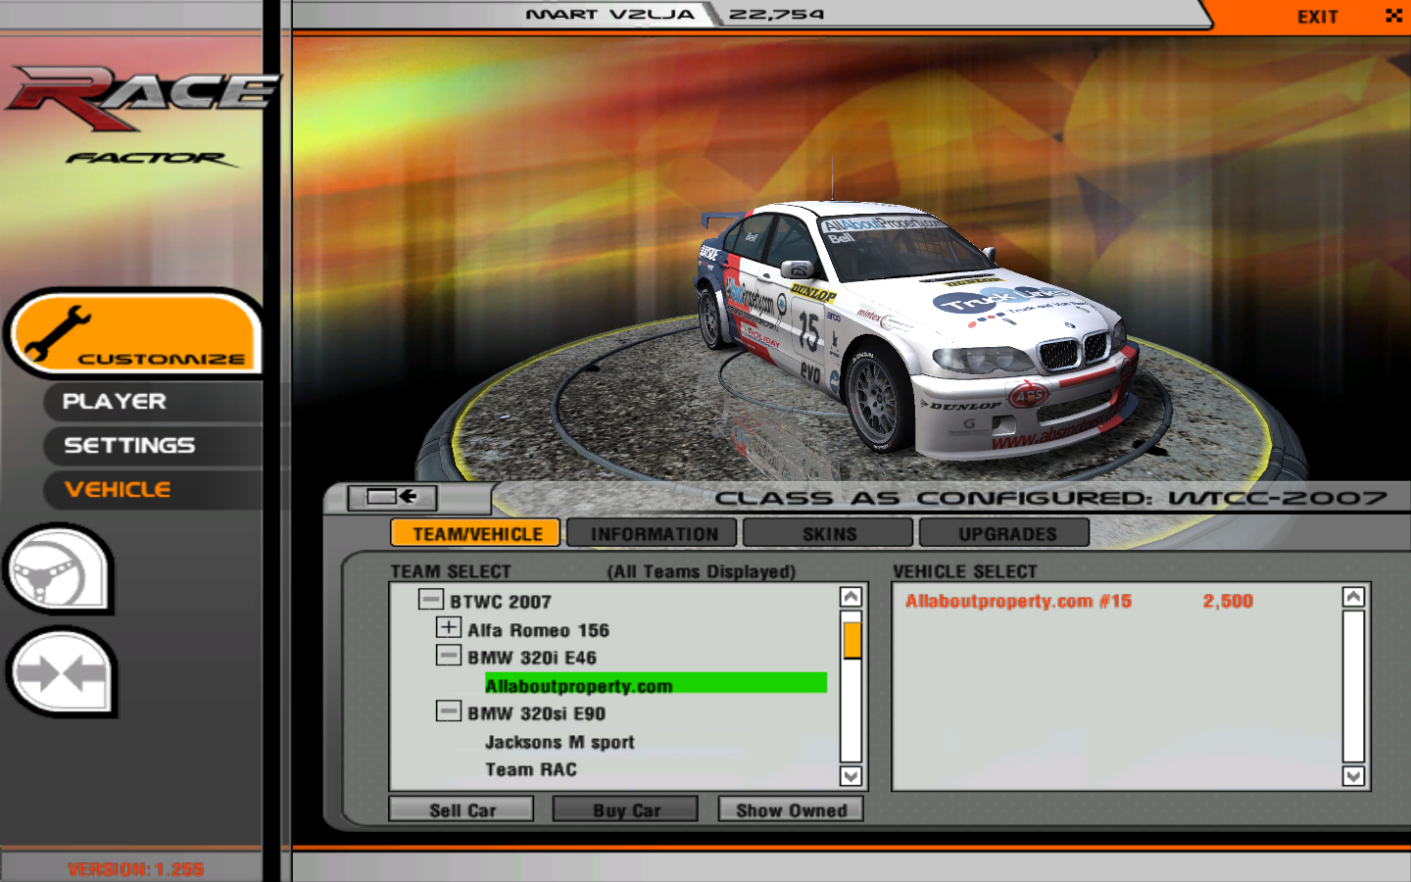1411x882 pixels.
Task: Click the credits value 22,754
Action: tap(776, 14)
